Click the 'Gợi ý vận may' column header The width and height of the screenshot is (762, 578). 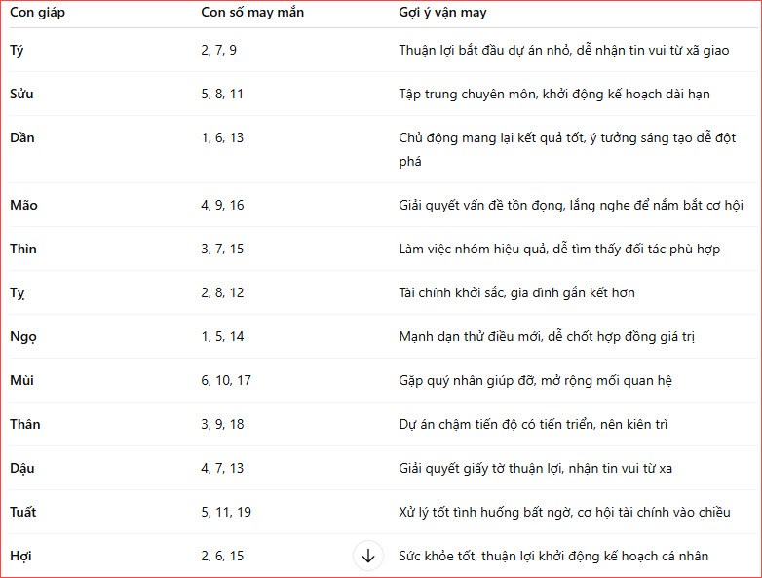point(442,13)
